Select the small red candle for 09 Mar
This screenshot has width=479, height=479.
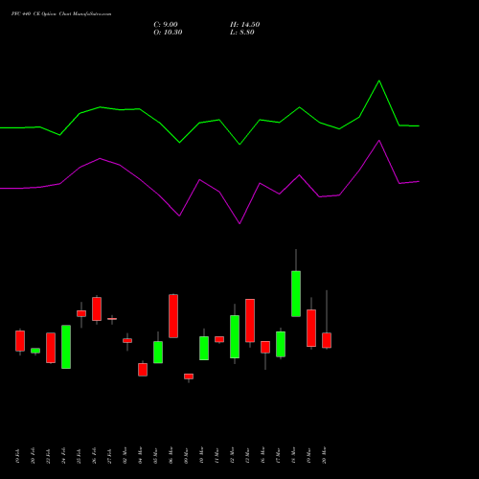click(x=189, y=376)
